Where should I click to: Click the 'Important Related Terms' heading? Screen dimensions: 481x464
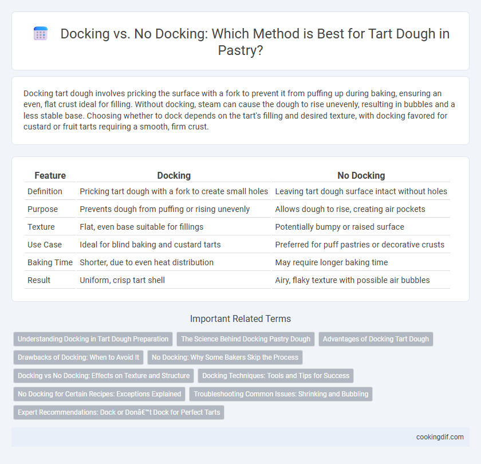pos(240,319)
